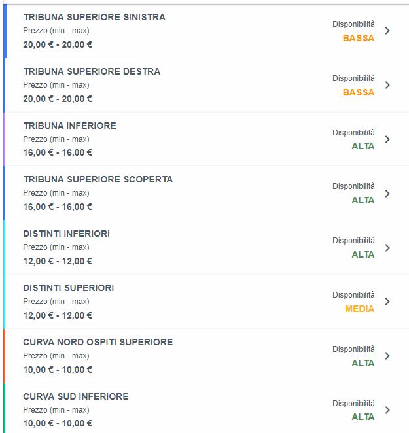Screen dimensions: 409x433
Task: Open Curva Nord Ospiti Superiore chevron
Action: coord(387,356)
